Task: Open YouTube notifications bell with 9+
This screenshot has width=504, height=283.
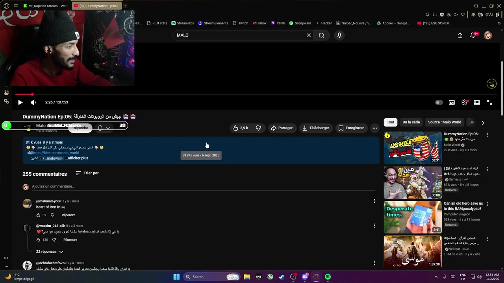Action: click(474, 35)
